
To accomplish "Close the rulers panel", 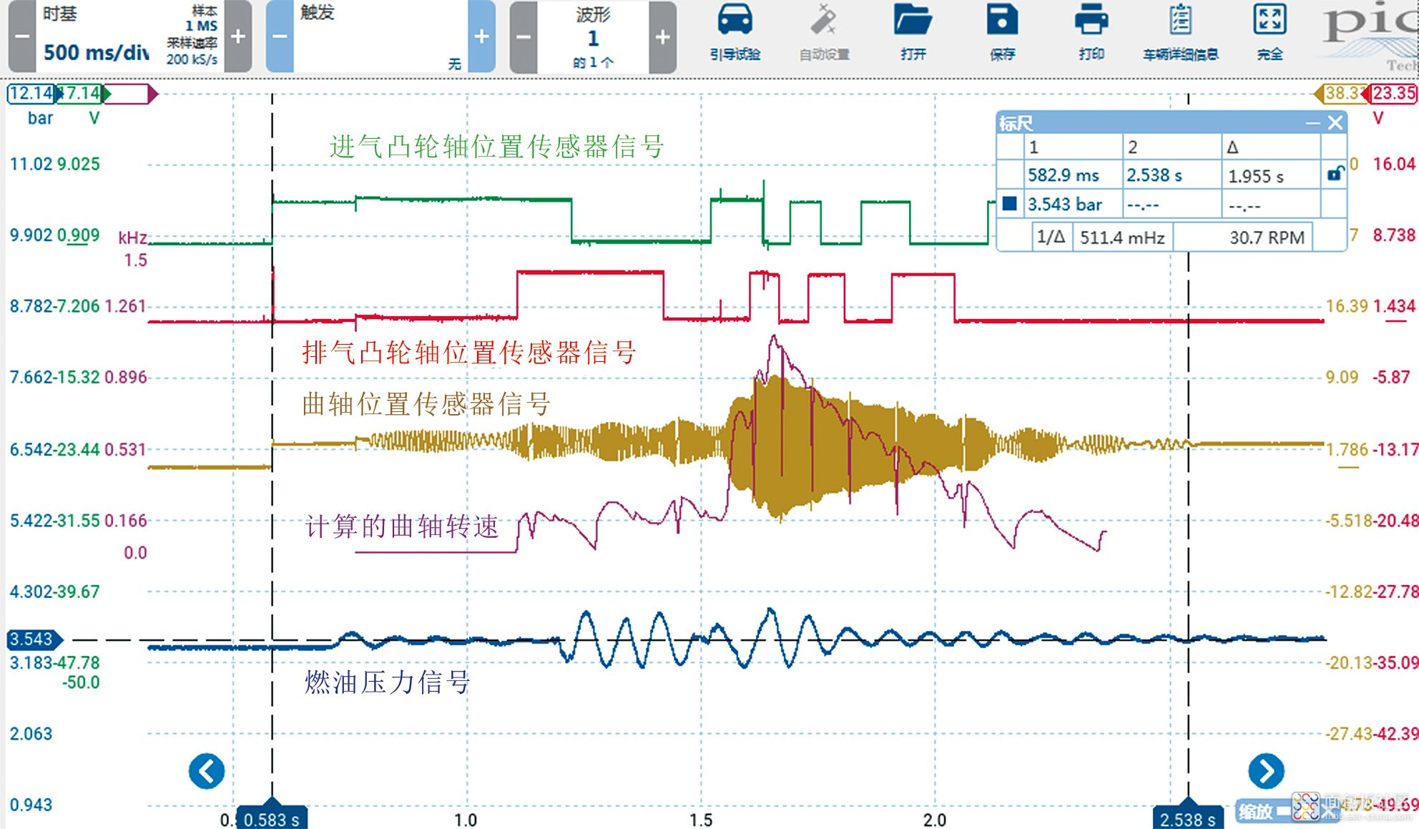I will coord(1335,123).
